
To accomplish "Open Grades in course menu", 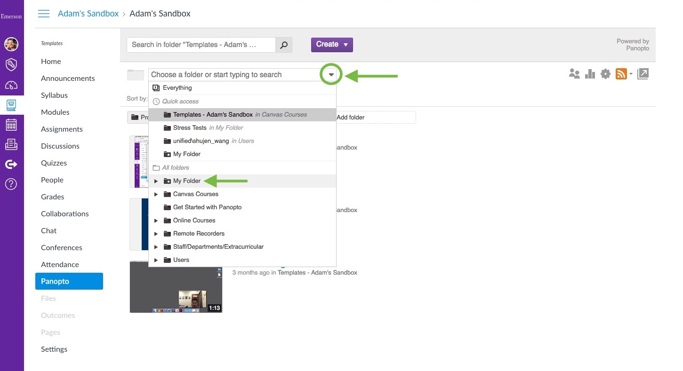I will click(x=53, y=197).
